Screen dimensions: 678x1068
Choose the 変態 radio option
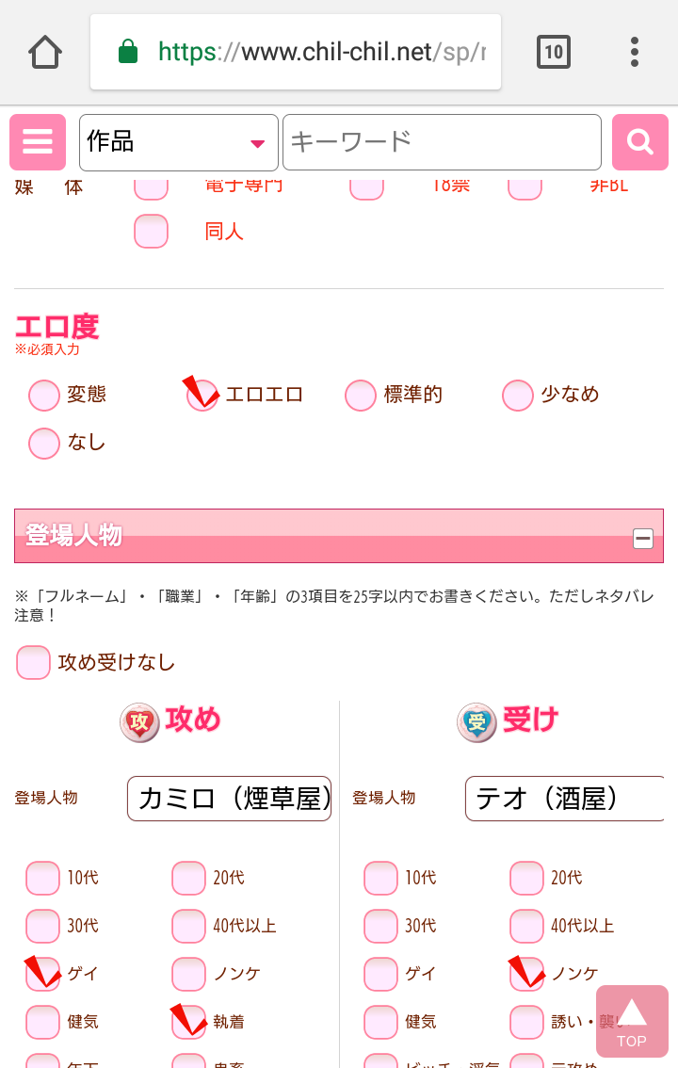point(44,396)
